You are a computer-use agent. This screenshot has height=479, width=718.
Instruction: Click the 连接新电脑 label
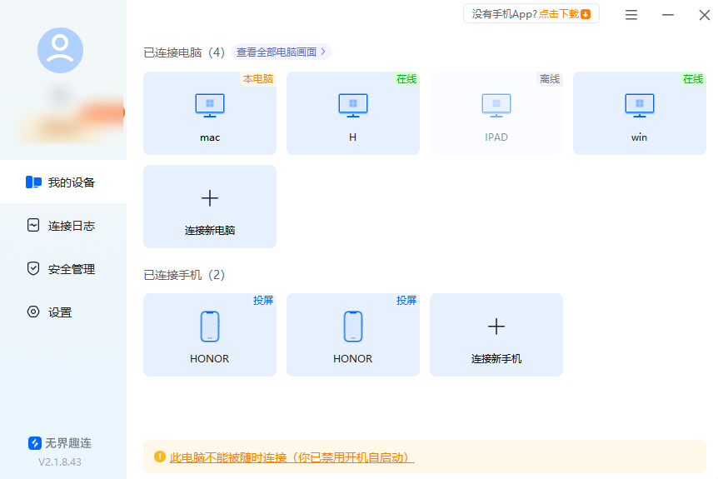pyautogui.click(x=210, y=231)
